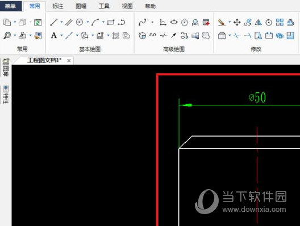Select the Erase brush tool
Viewport: 300px width, 226px height.
[222, 22]
